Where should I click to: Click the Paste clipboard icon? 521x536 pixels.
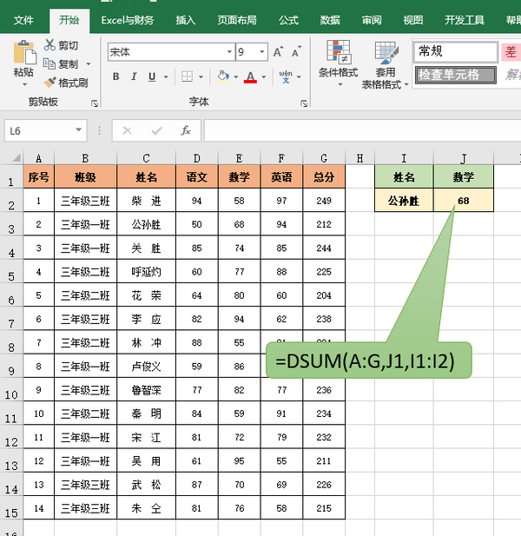click(24, 53)
